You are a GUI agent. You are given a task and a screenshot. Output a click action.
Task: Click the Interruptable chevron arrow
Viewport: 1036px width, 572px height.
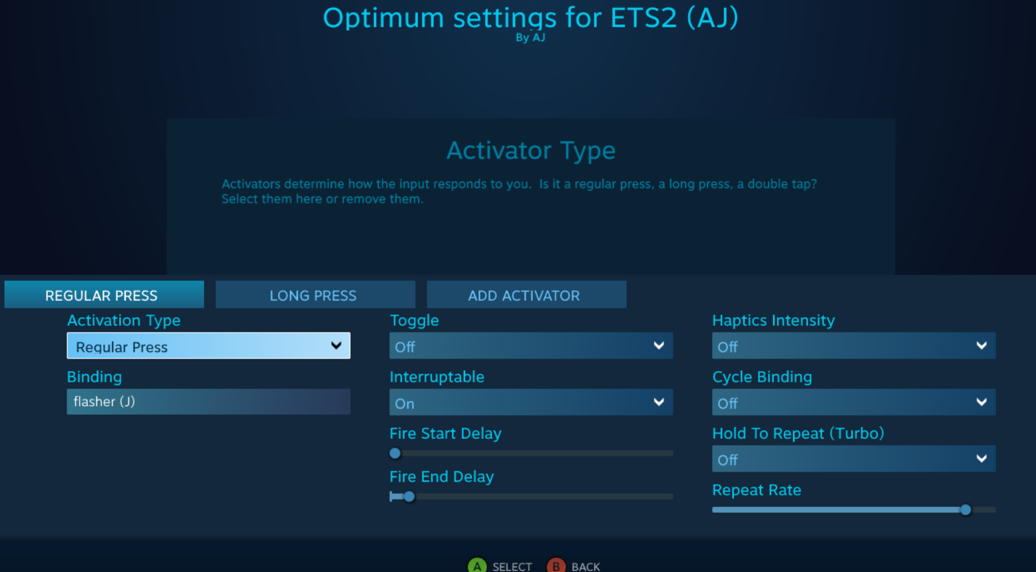(x=659, y=402)
